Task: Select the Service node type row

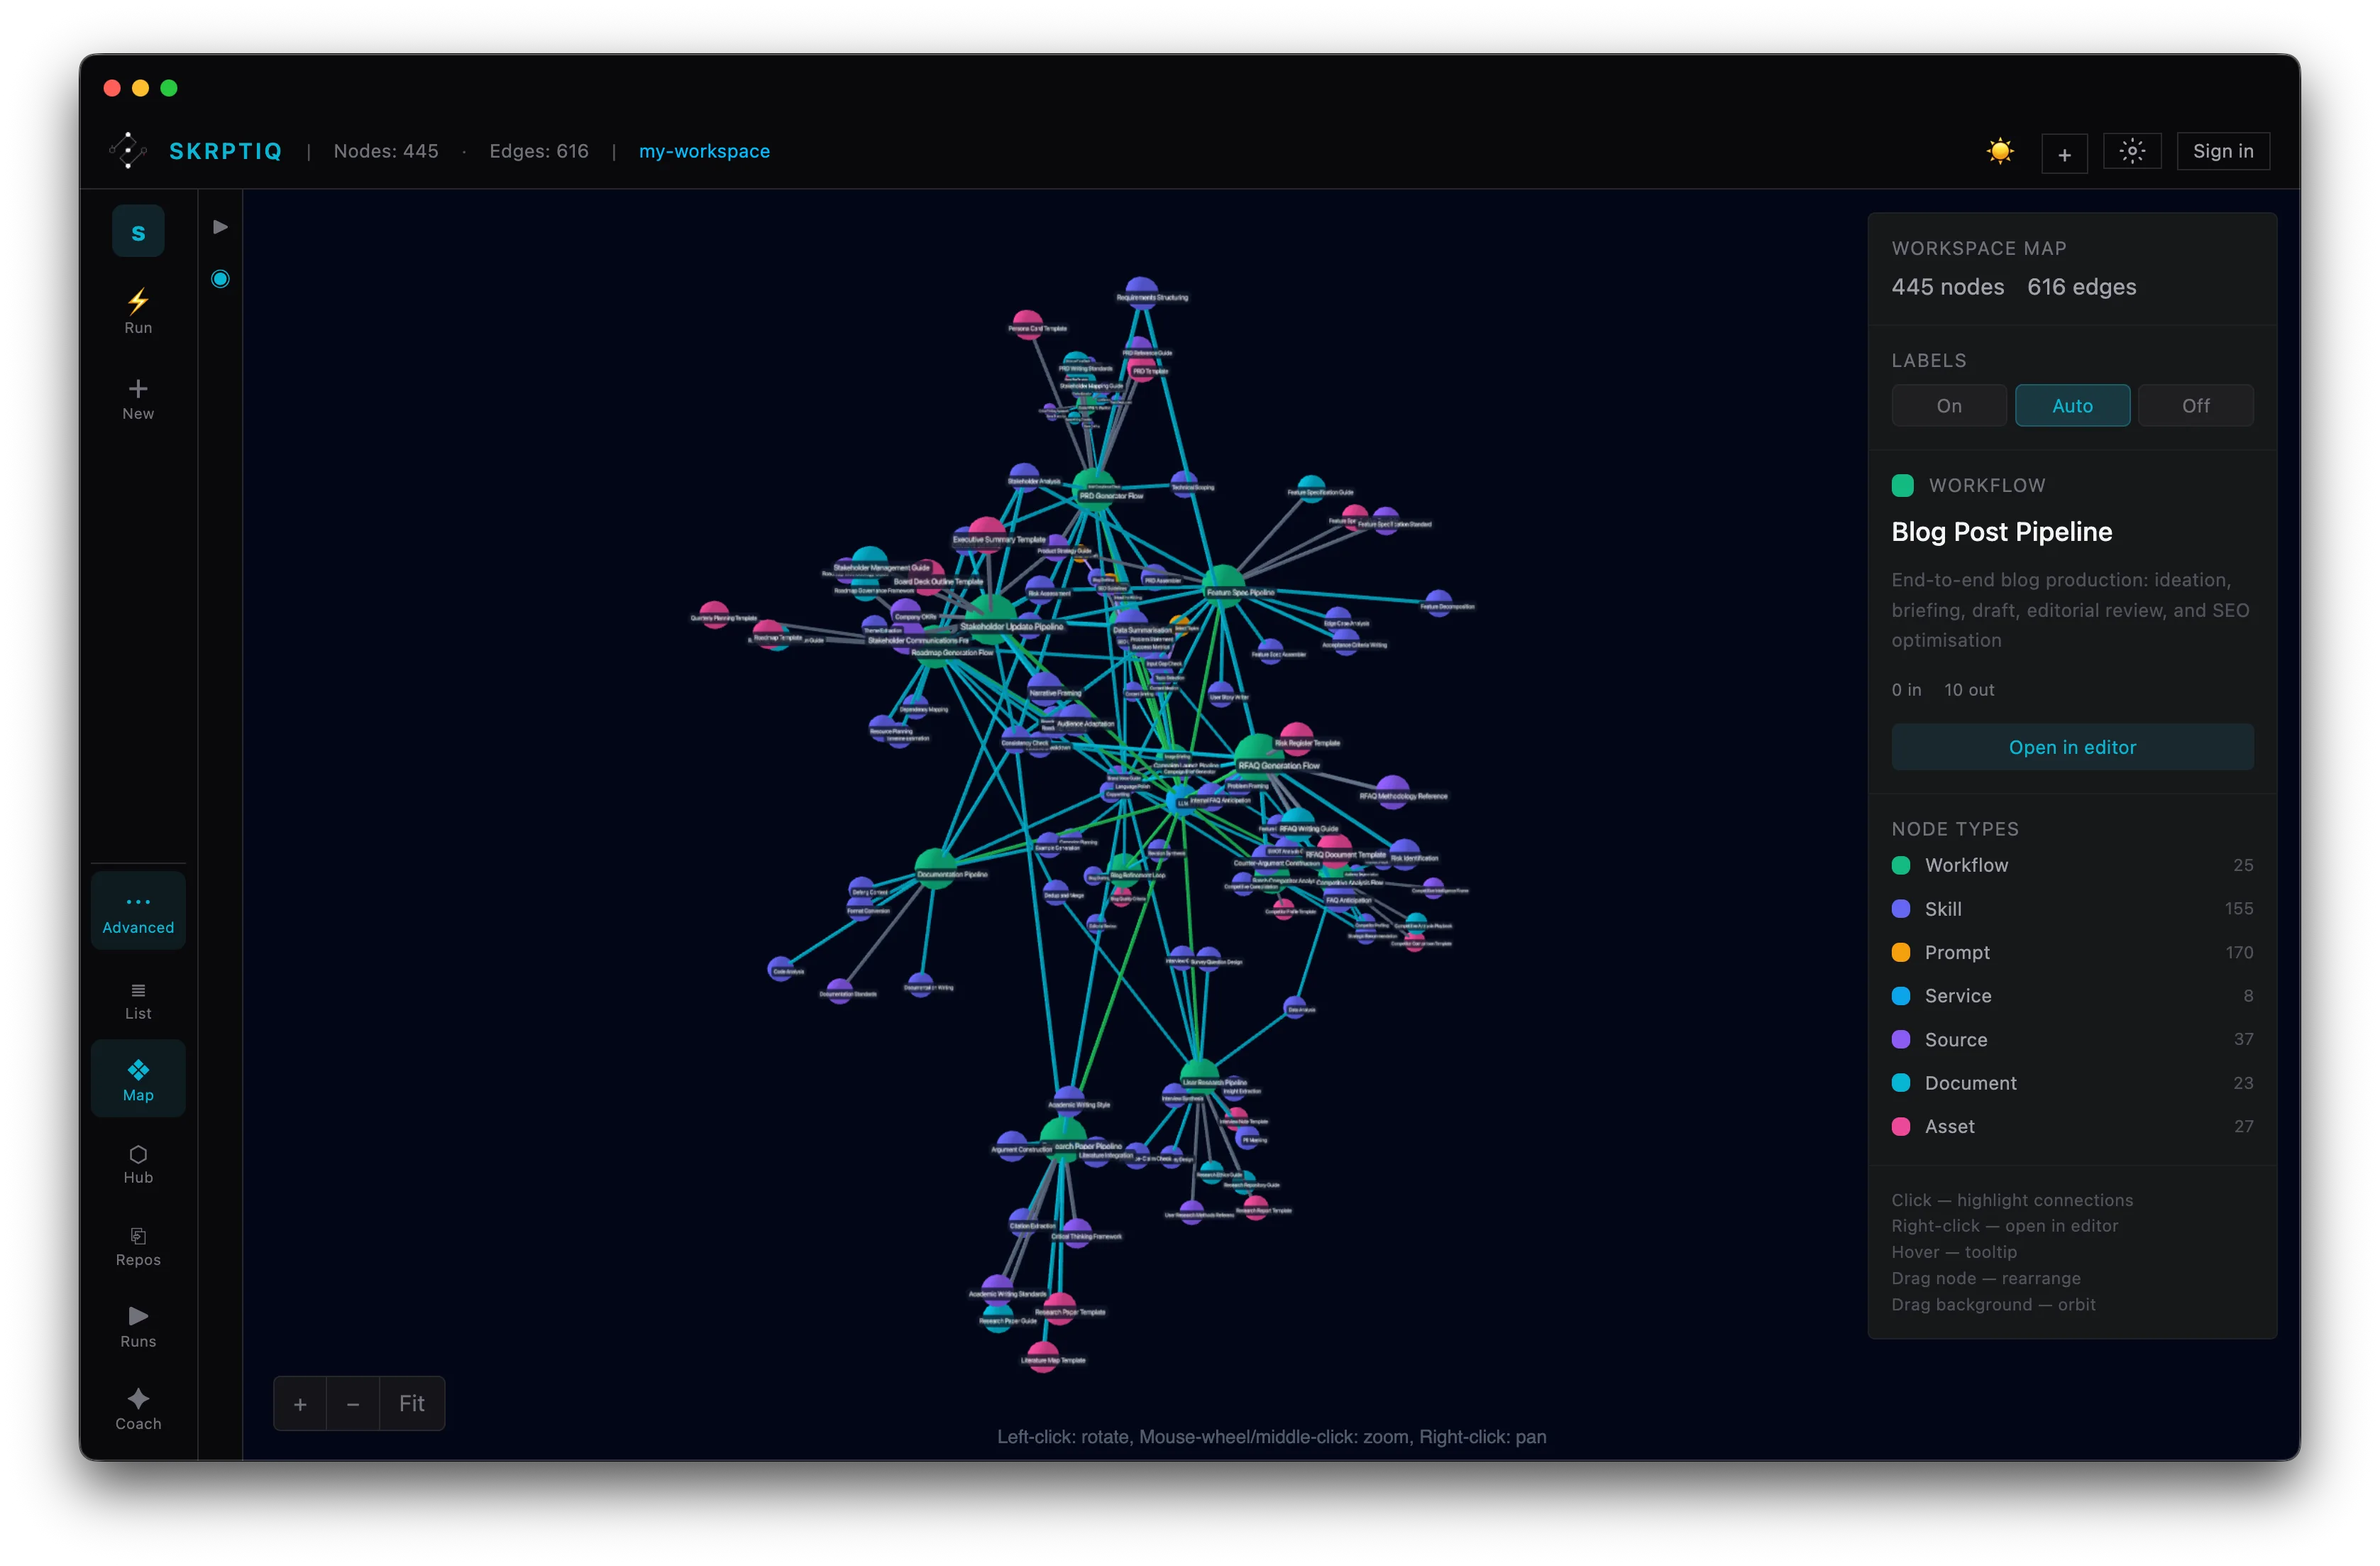Action: click(2072, 996)
